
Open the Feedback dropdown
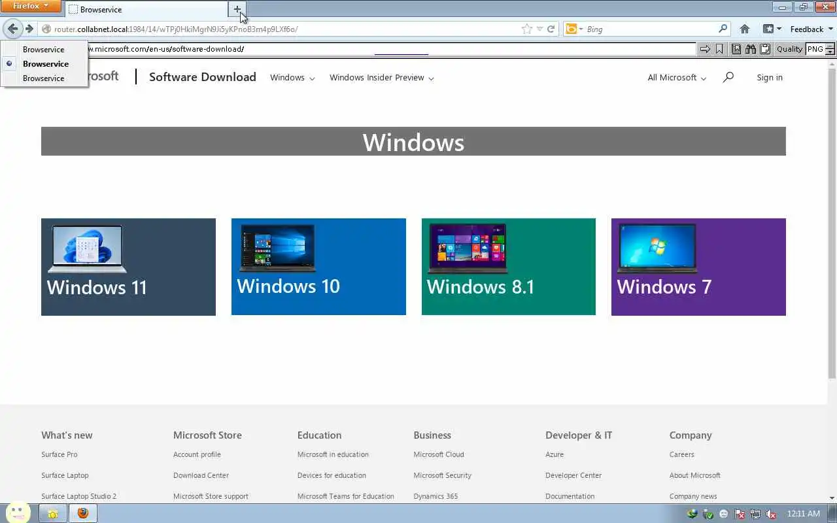tap(811, 29)
